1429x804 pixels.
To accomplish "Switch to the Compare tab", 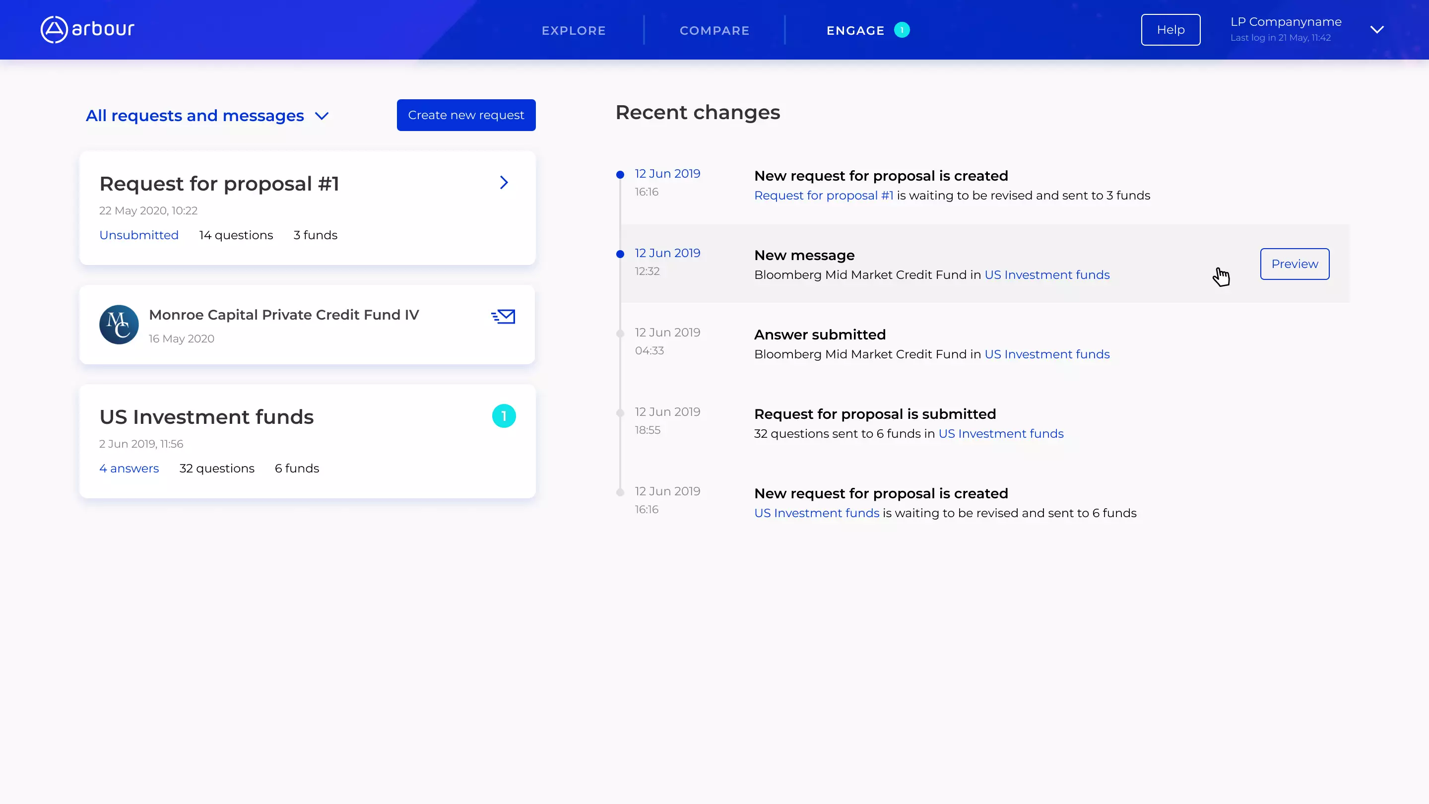I will coord(714,30).
